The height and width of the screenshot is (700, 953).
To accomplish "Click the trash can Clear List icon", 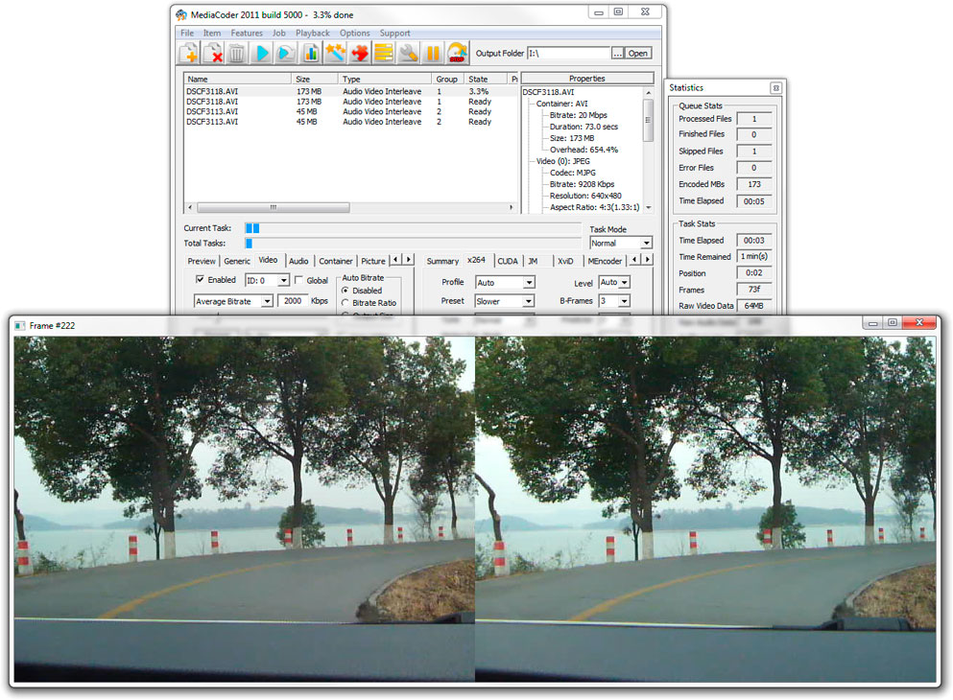I will 237,54.
